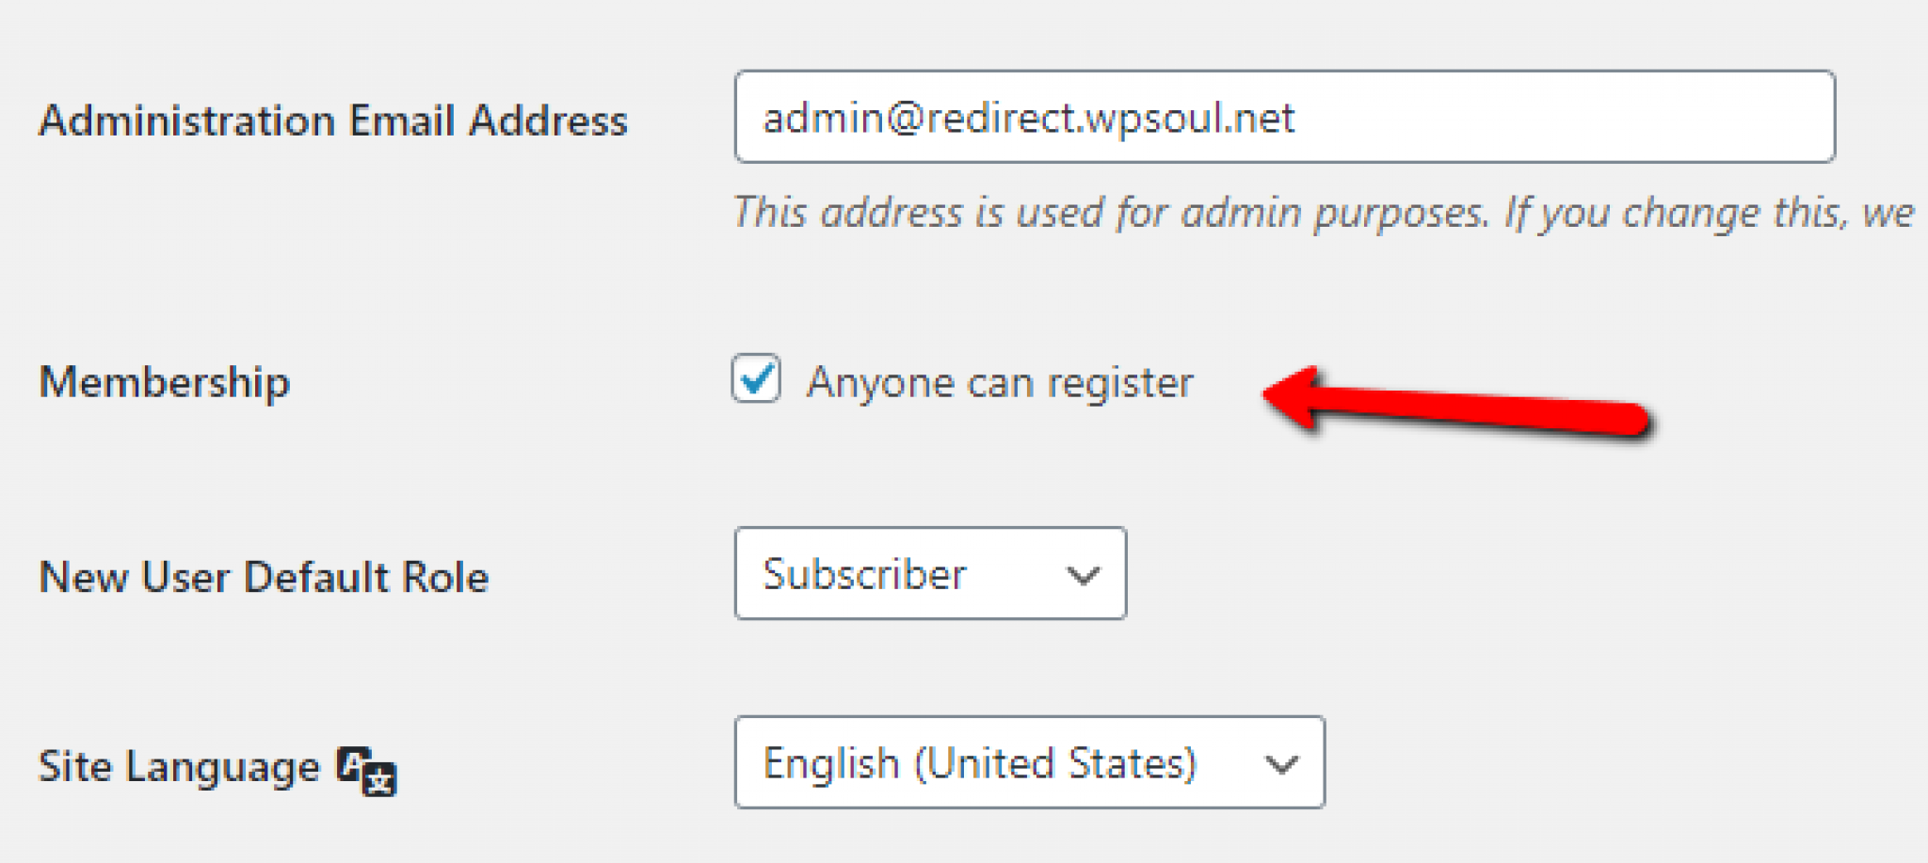Click the chevron in English (United States) selector

pyautogui.click(x=1281, y=764)
